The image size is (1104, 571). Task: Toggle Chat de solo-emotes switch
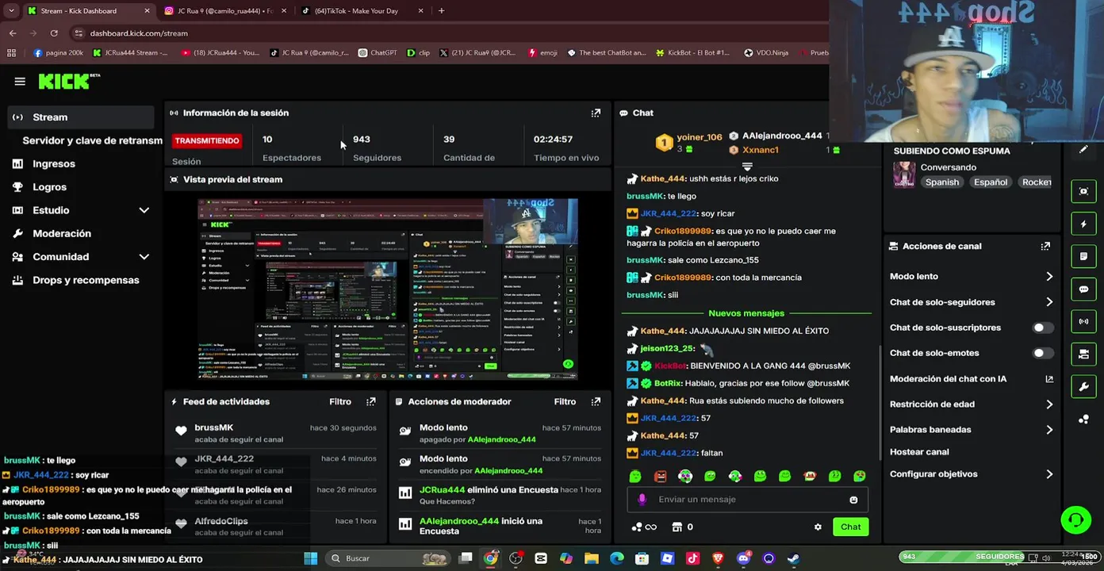[1043, 353]
